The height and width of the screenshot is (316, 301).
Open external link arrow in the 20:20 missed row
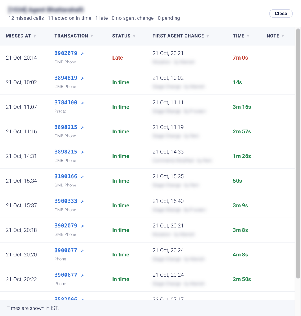click(x=82, y=251)
